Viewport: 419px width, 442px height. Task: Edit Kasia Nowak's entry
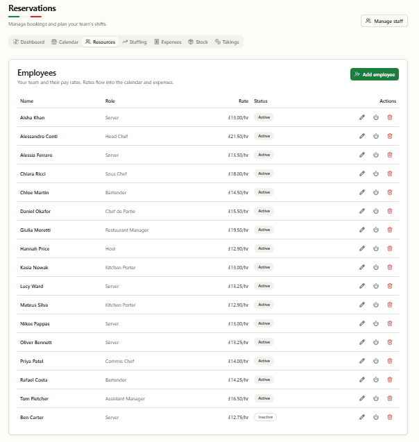click(x=362, y=267)
